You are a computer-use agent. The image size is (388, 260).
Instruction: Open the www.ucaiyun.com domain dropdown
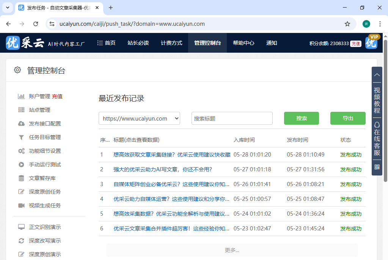(x=139, y=118)
